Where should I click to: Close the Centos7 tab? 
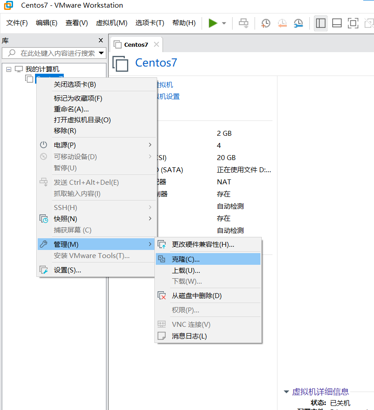pyautogui.click(x=156, y=45)
